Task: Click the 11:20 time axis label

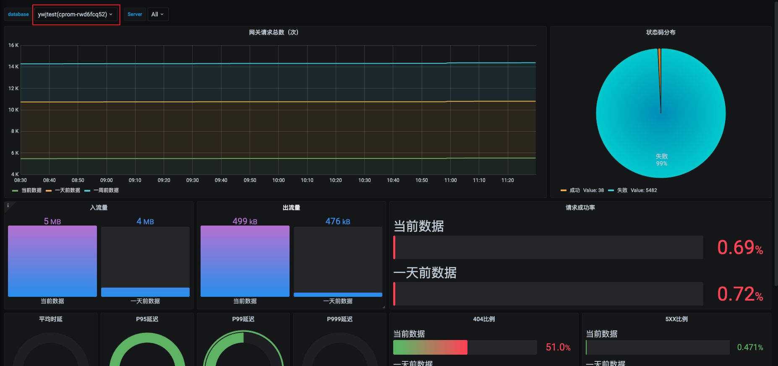Action: 508,180
